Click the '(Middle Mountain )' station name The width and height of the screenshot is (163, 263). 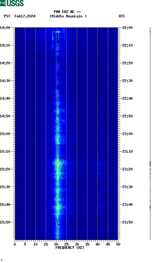pyautogui.click(x=68, y=16)
